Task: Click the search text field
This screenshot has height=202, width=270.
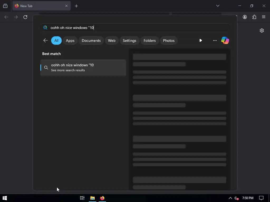Action: click(135, 28)
